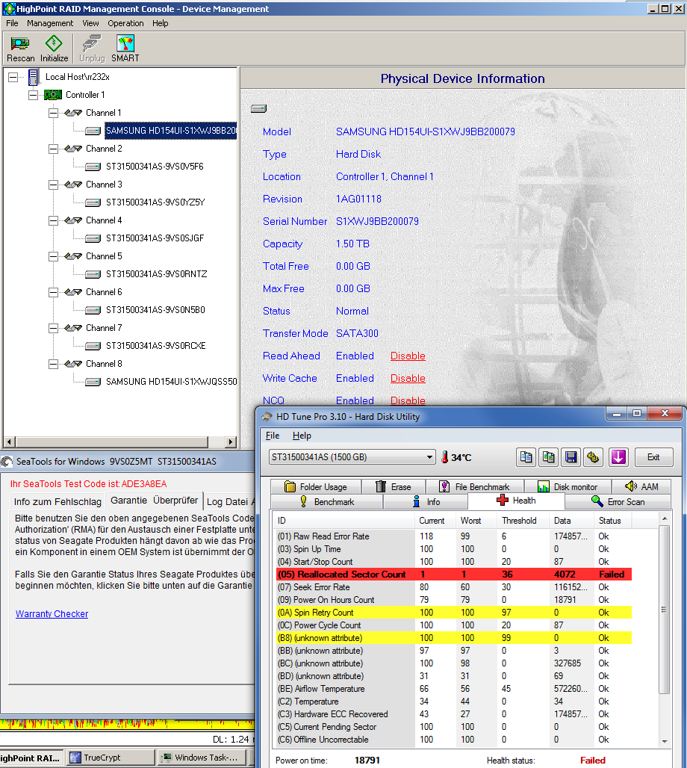Switch to the HD Tune Info tab
The width and height of the screenshot is (687, 768).
(x=426, y=502)
